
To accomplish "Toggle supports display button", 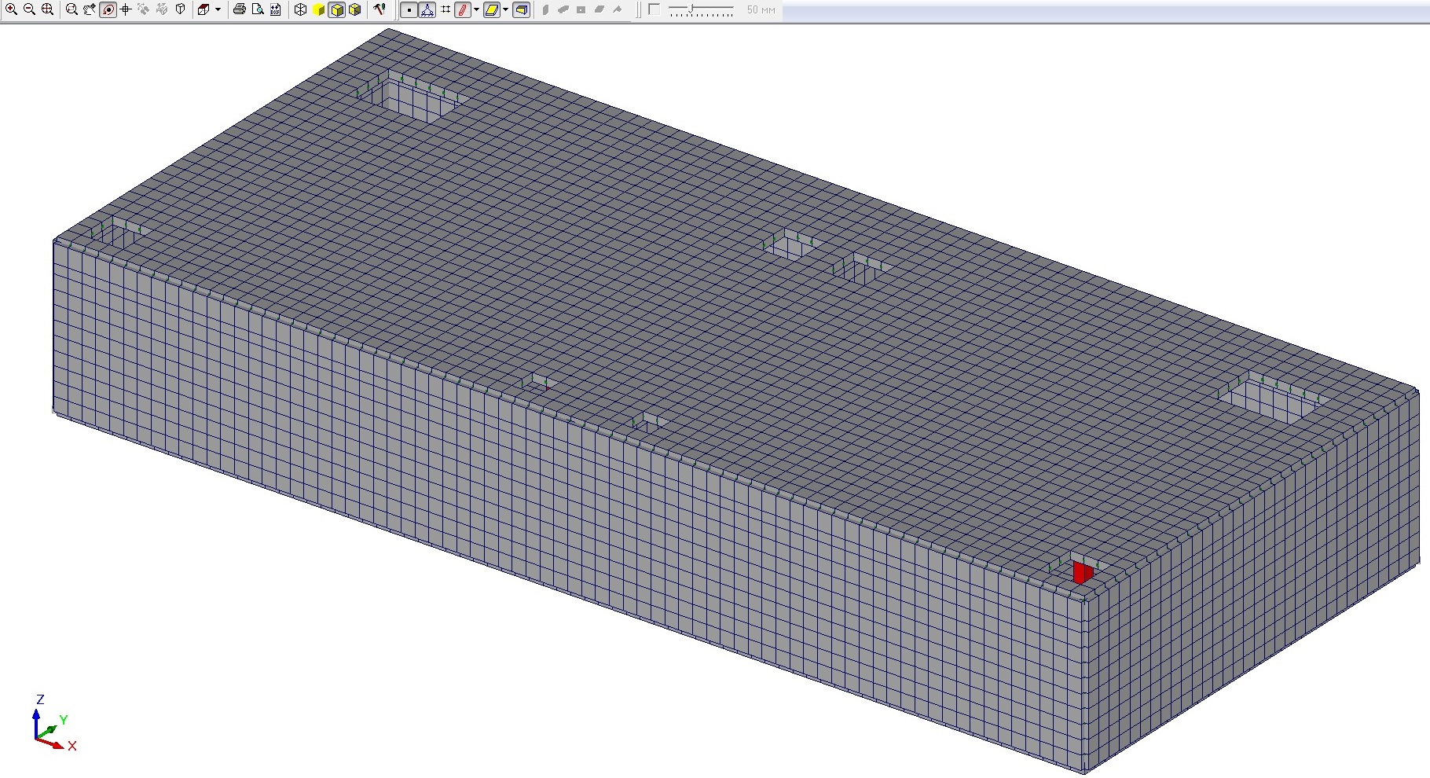I will point(427,9).
